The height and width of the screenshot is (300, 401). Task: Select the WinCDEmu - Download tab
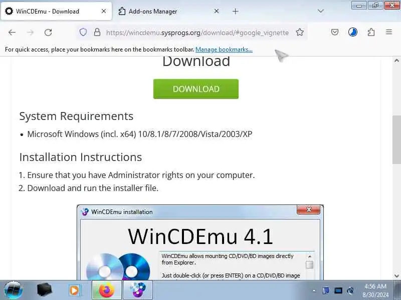(x=56, y=11)
